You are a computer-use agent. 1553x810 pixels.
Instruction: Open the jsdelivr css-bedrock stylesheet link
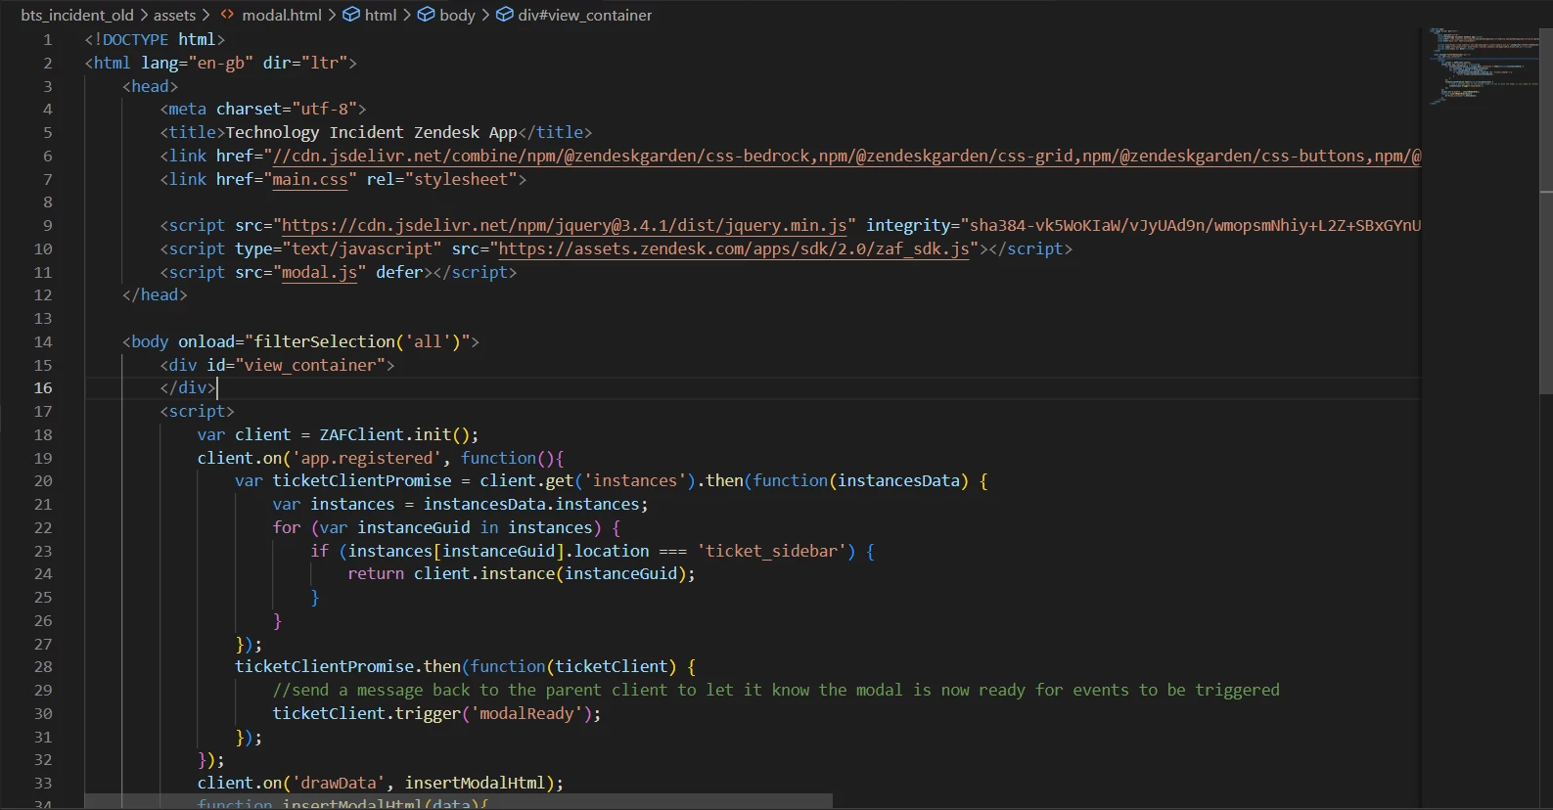point(846,156)
